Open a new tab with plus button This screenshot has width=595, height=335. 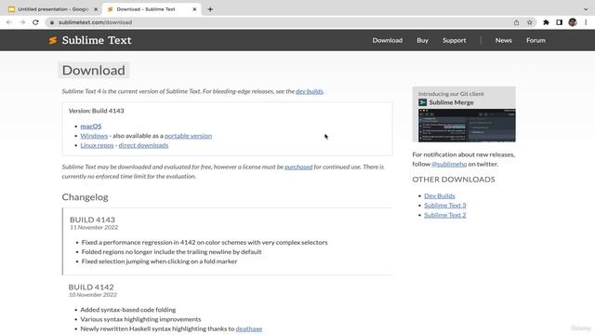(210, 9)
